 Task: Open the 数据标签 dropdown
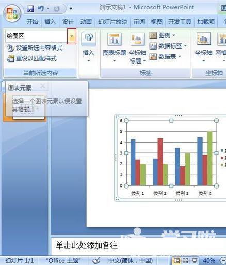tap(168, 46)
